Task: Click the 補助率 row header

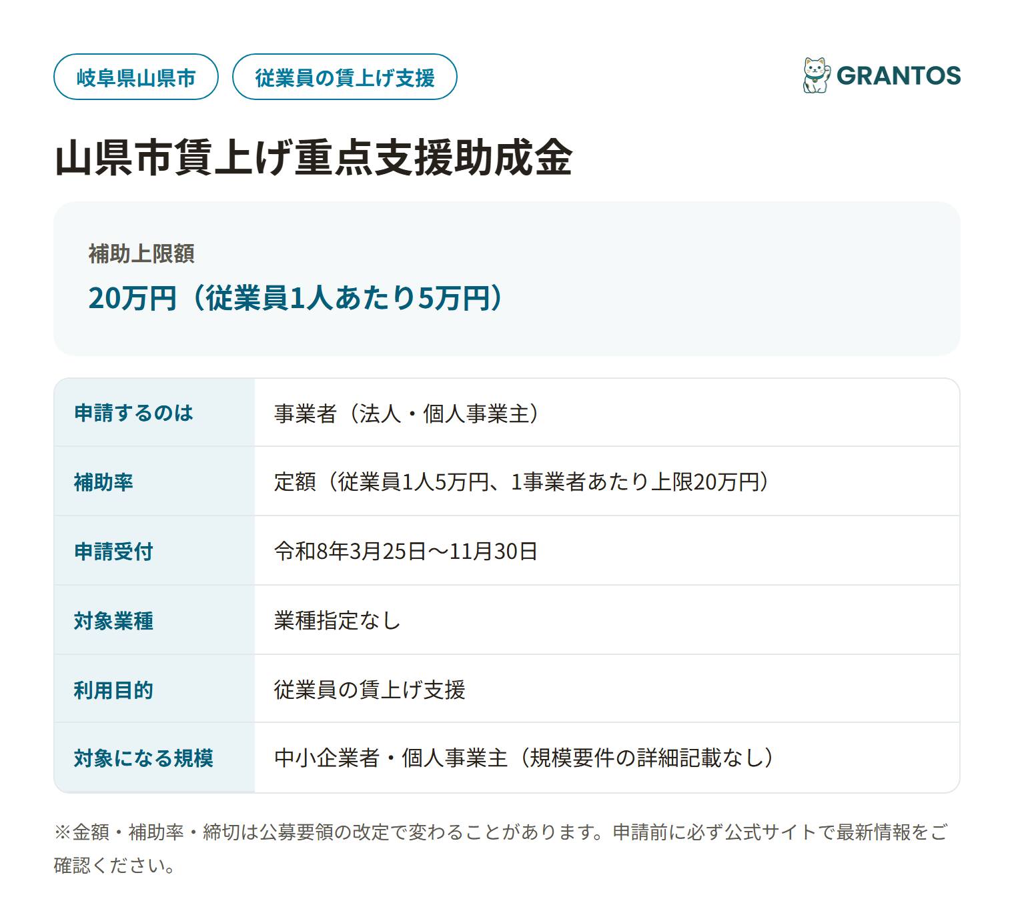Action: pyautogui.click(x=154, y=482)
